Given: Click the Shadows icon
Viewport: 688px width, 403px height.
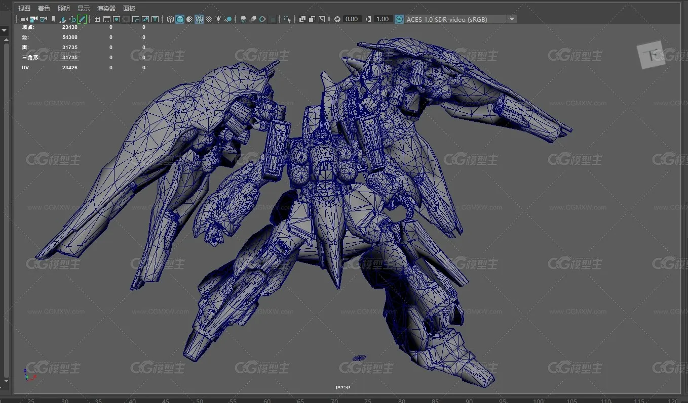Looking at the screenshot, I should coord(228,19).
